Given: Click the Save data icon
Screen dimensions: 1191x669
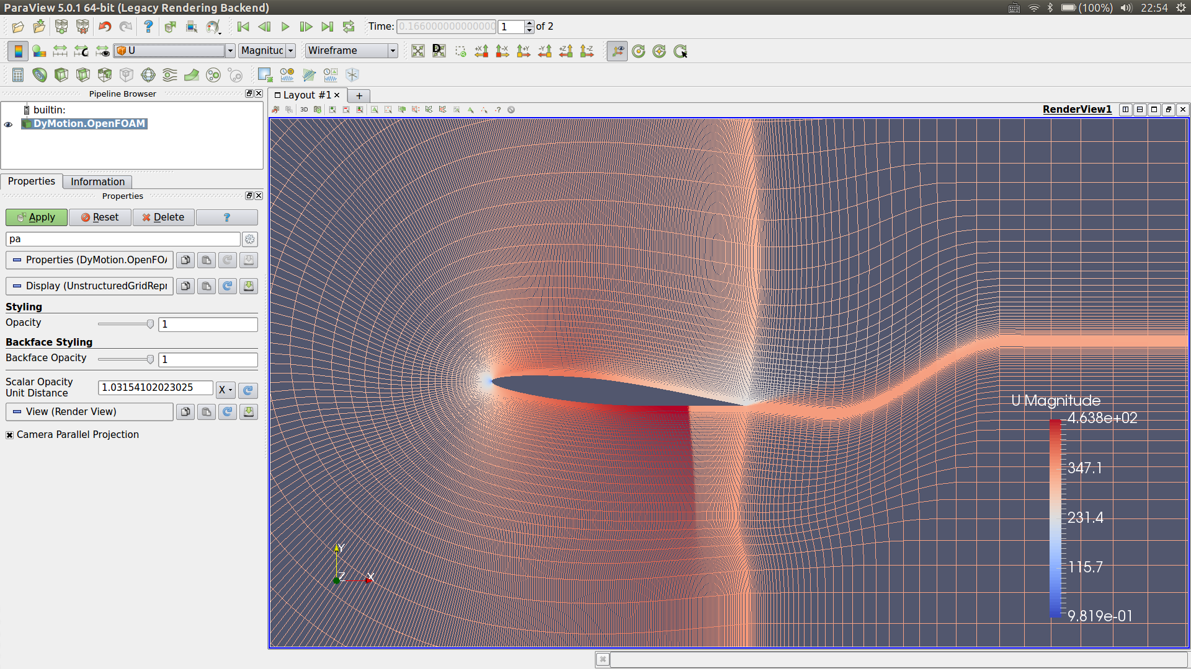Looking at the screenshot, I should (39, 27).
